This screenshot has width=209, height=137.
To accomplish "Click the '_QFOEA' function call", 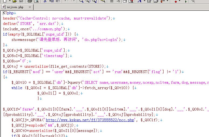I will 36,120.
